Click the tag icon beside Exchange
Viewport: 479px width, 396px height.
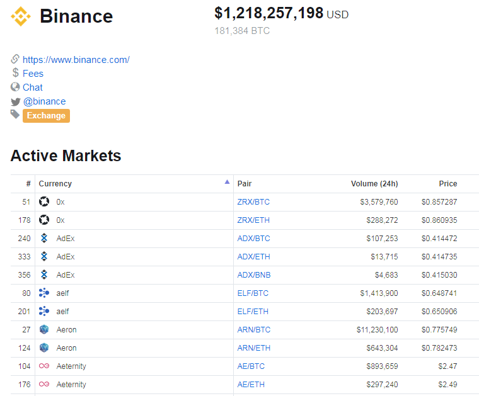click(x=15, y=114)
